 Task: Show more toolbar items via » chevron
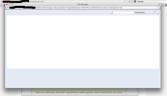tap(163, 5)
